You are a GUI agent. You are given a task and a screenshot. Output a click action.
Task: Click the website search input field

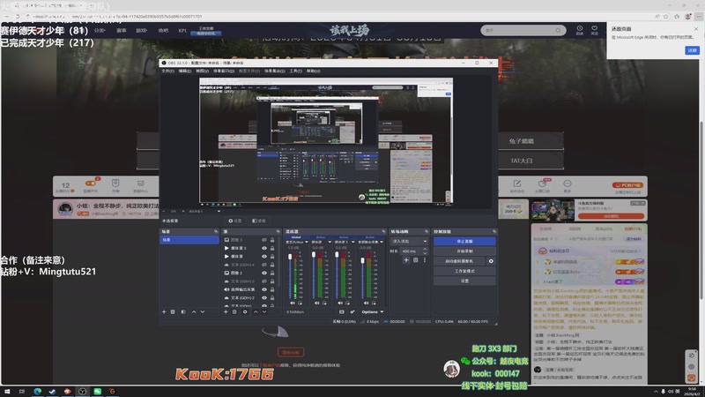point(518,30)
